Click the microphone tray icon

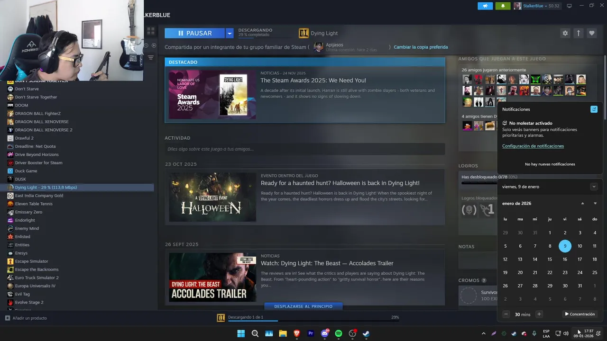534,333
